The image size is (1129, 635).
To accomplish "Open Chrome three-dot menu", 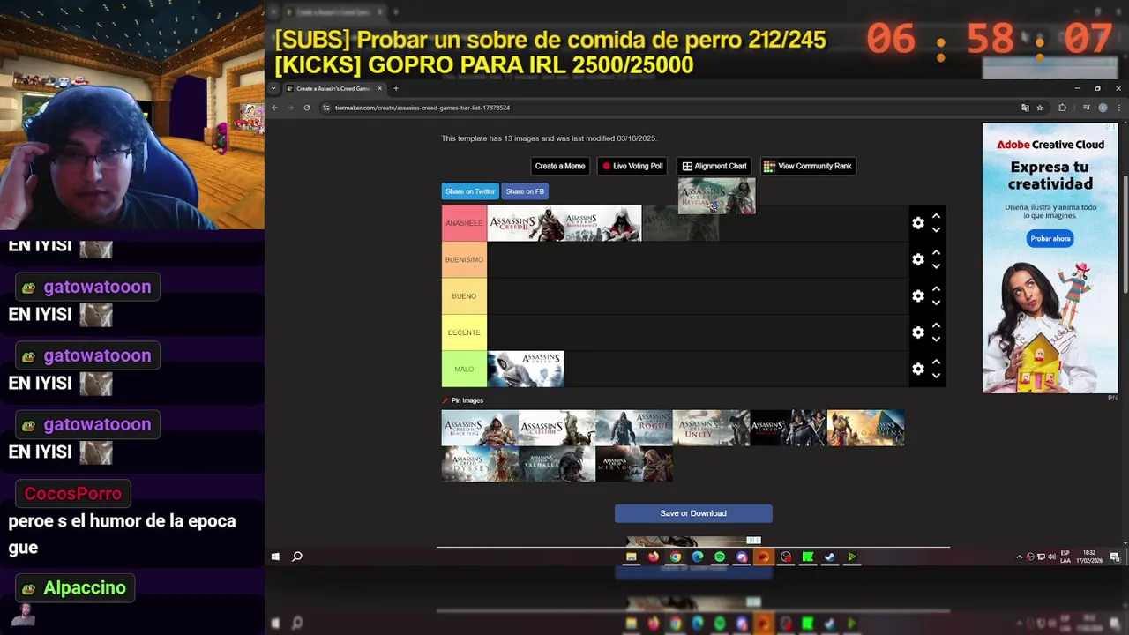I will [1118, 108].
